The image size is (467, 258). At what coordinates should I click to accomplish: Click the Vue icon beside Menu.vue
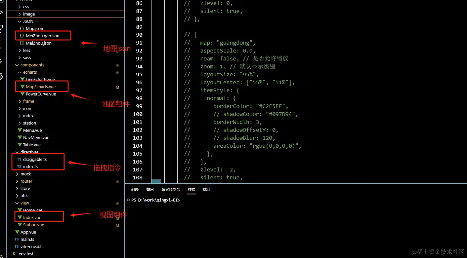click(20, 130)
